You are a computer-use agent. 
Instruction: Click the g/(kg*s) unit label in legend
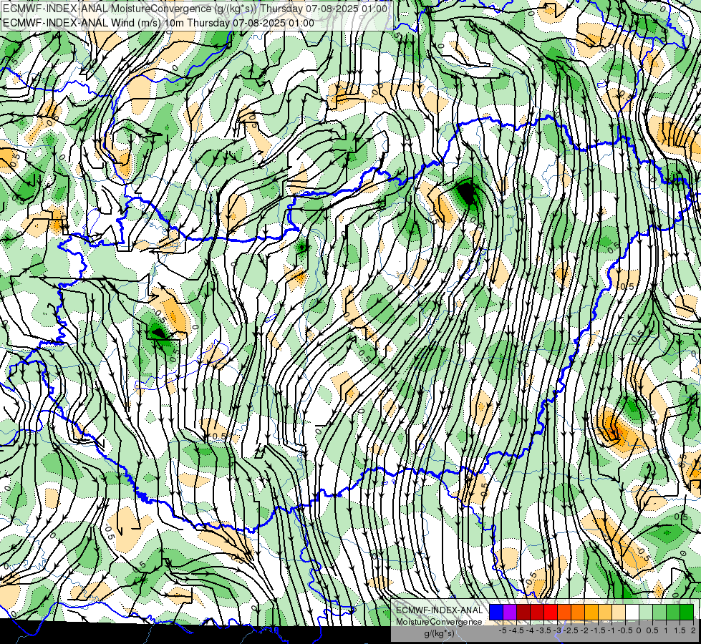point(439,634)
